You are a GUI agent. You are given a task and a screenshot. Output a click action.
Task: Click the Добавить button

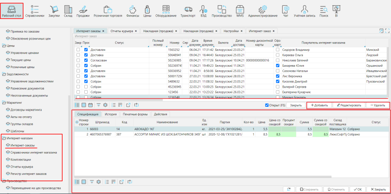(x=319, y=105)
